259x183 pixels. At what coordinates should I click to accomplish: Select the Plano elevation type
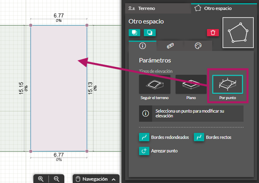(191, 84)
